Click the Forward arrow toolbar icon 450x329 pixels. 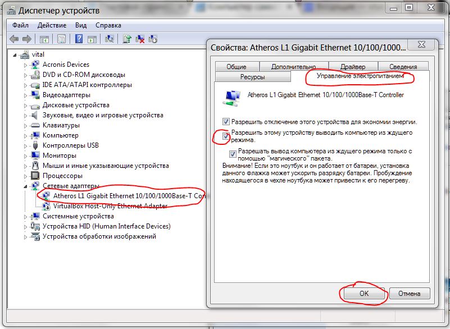(27, 39)
